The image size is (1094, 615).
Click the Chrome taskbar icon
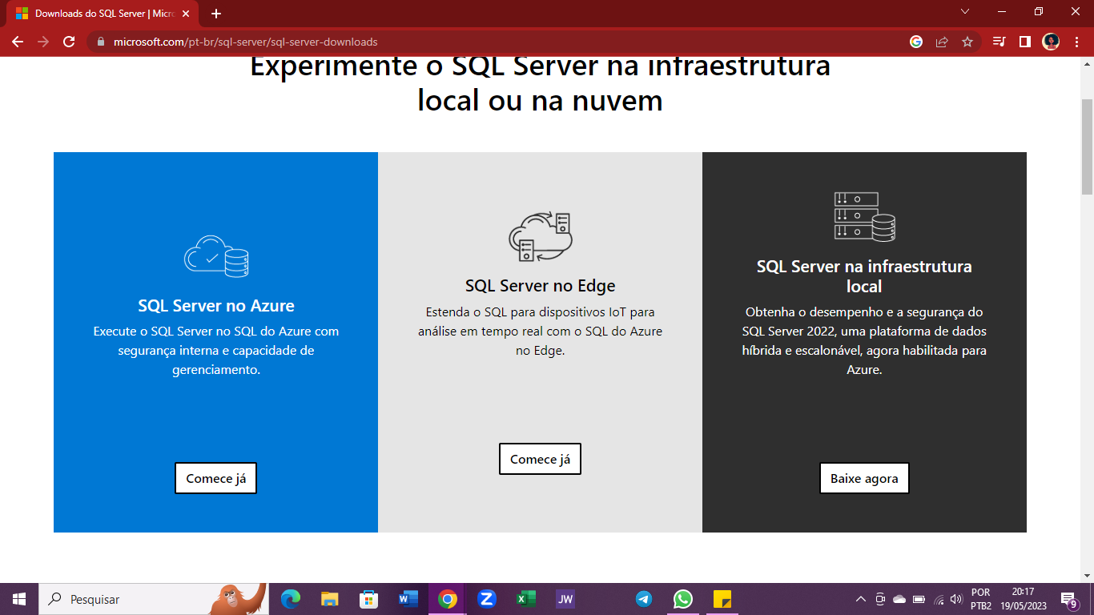tap(448, 599)
